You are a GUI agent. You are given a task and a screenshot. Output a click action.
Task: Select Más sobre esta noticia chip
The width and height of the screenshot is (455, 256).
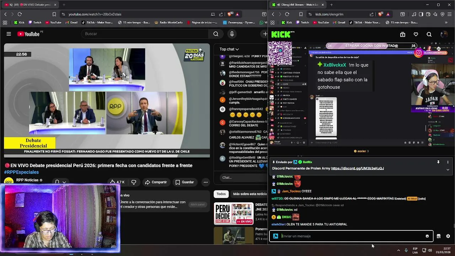pyautogui.click(x=250, y=194)
